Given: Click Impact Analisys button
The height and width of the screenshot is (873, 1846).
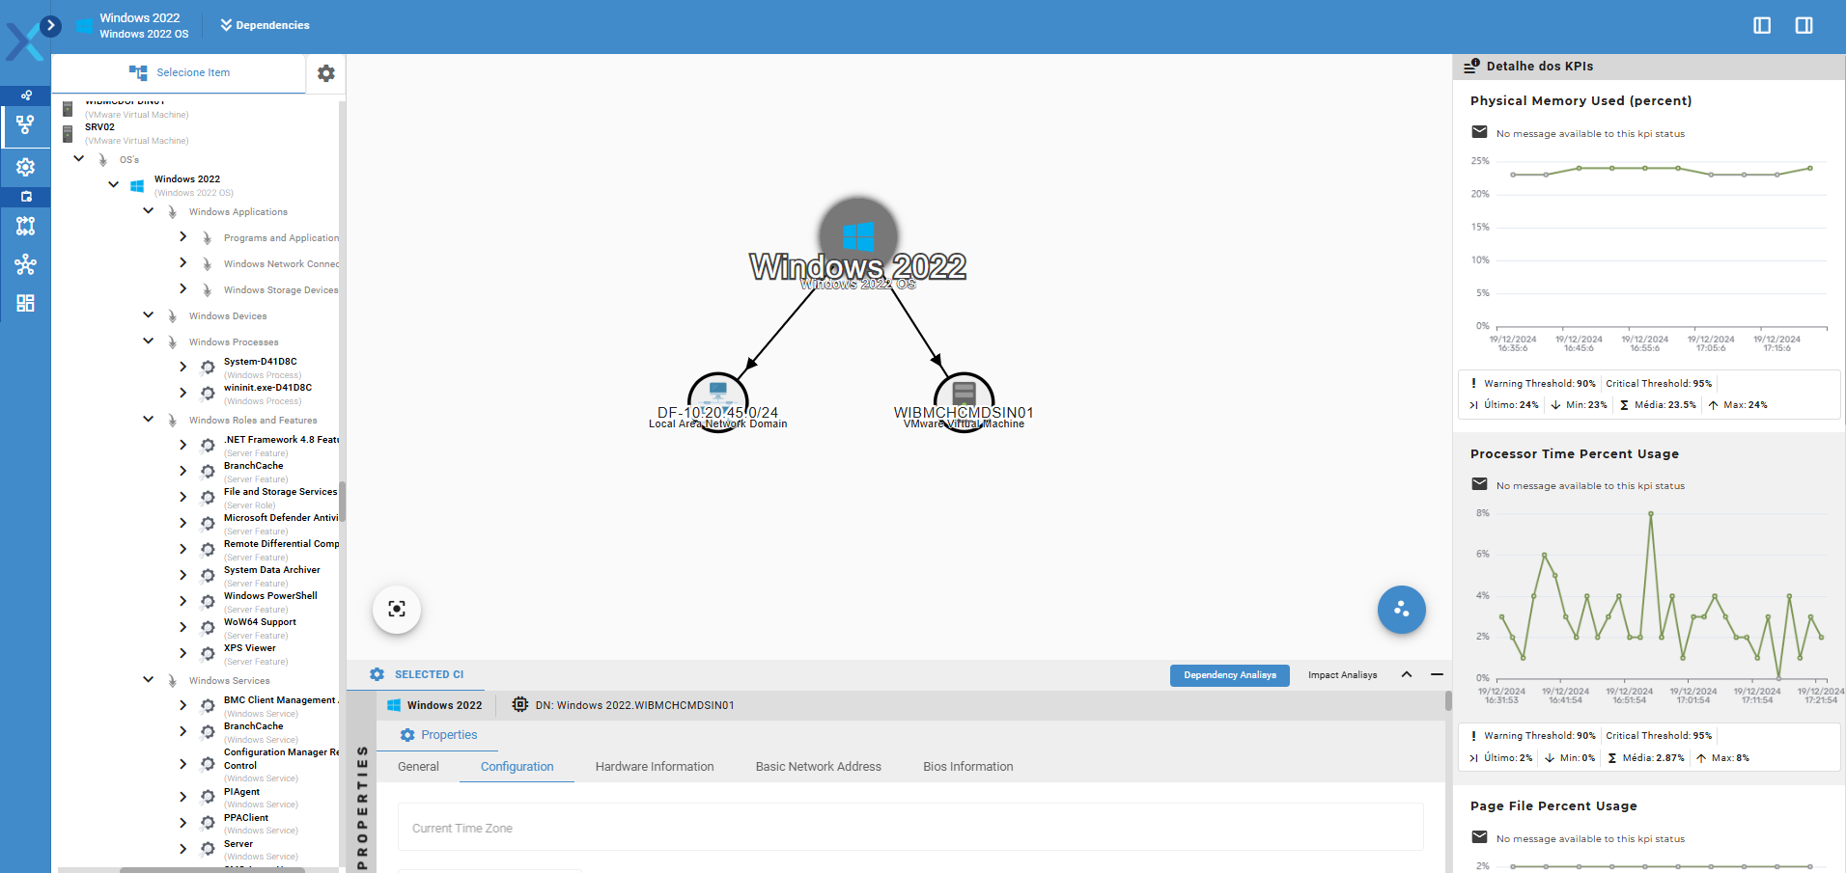Looking at the screenshot, I should 1342,675.
